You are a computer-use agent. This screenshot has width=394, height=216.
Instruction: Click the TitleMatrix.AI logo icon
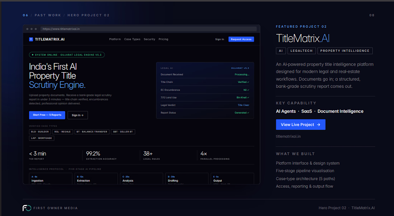point(31,39)
